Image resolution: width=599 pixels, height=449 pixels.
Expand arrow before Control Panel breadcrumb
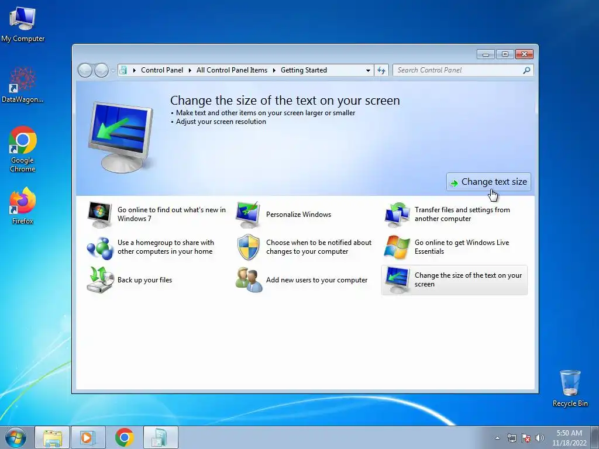134,70
